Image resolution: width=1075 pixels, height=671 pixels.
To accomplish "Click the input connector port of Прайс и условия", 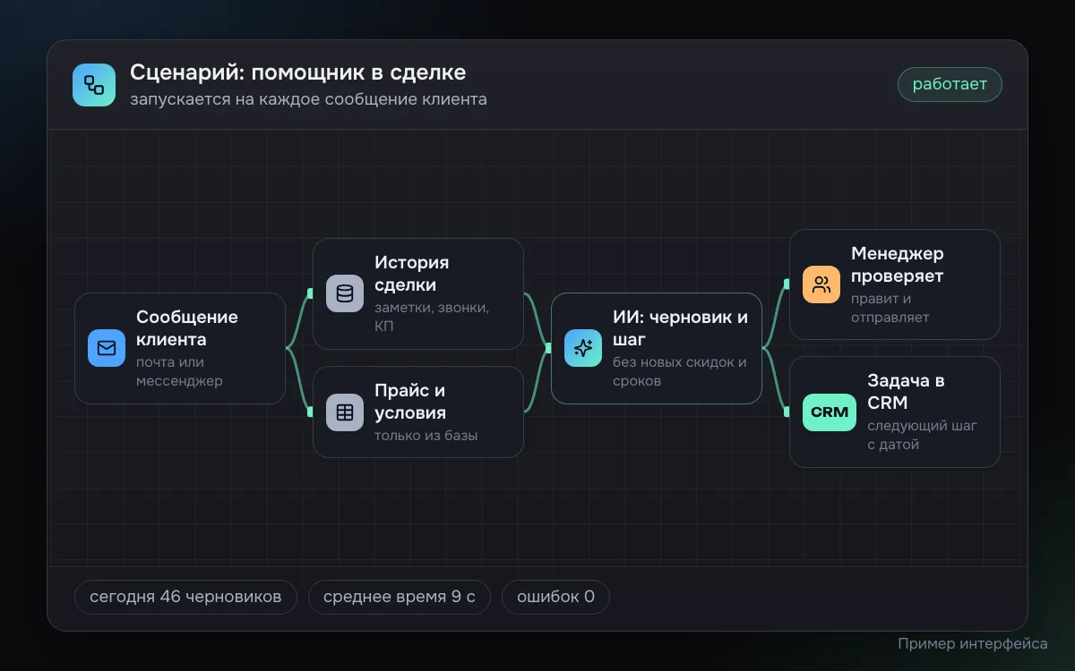I will (310, 412).
